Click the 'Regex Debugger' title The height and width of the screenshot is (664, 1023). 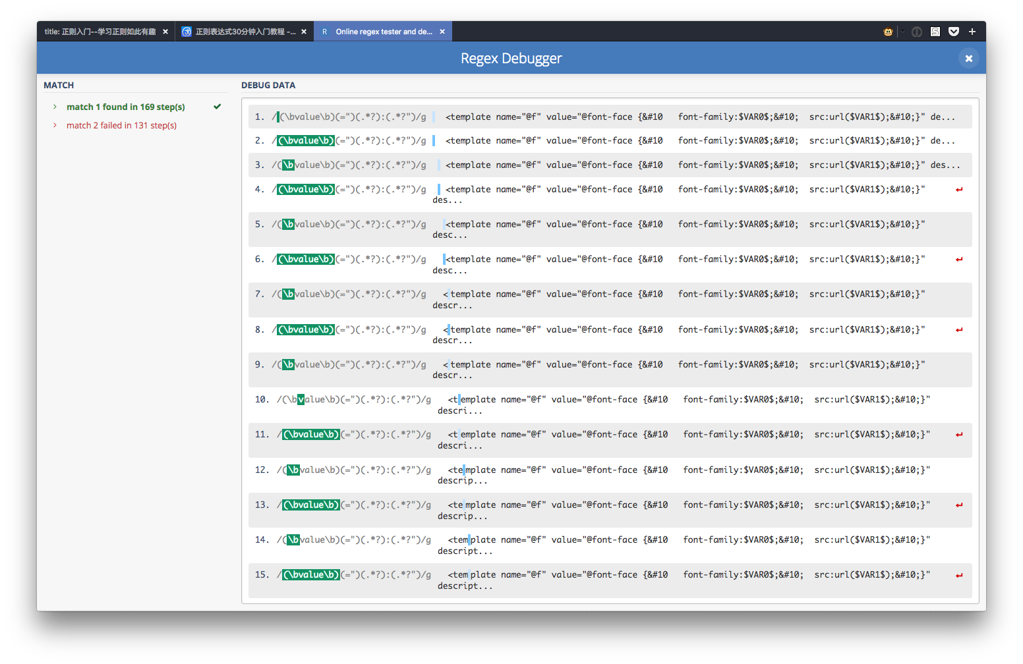pyautogui.click(x=511, y=59)
